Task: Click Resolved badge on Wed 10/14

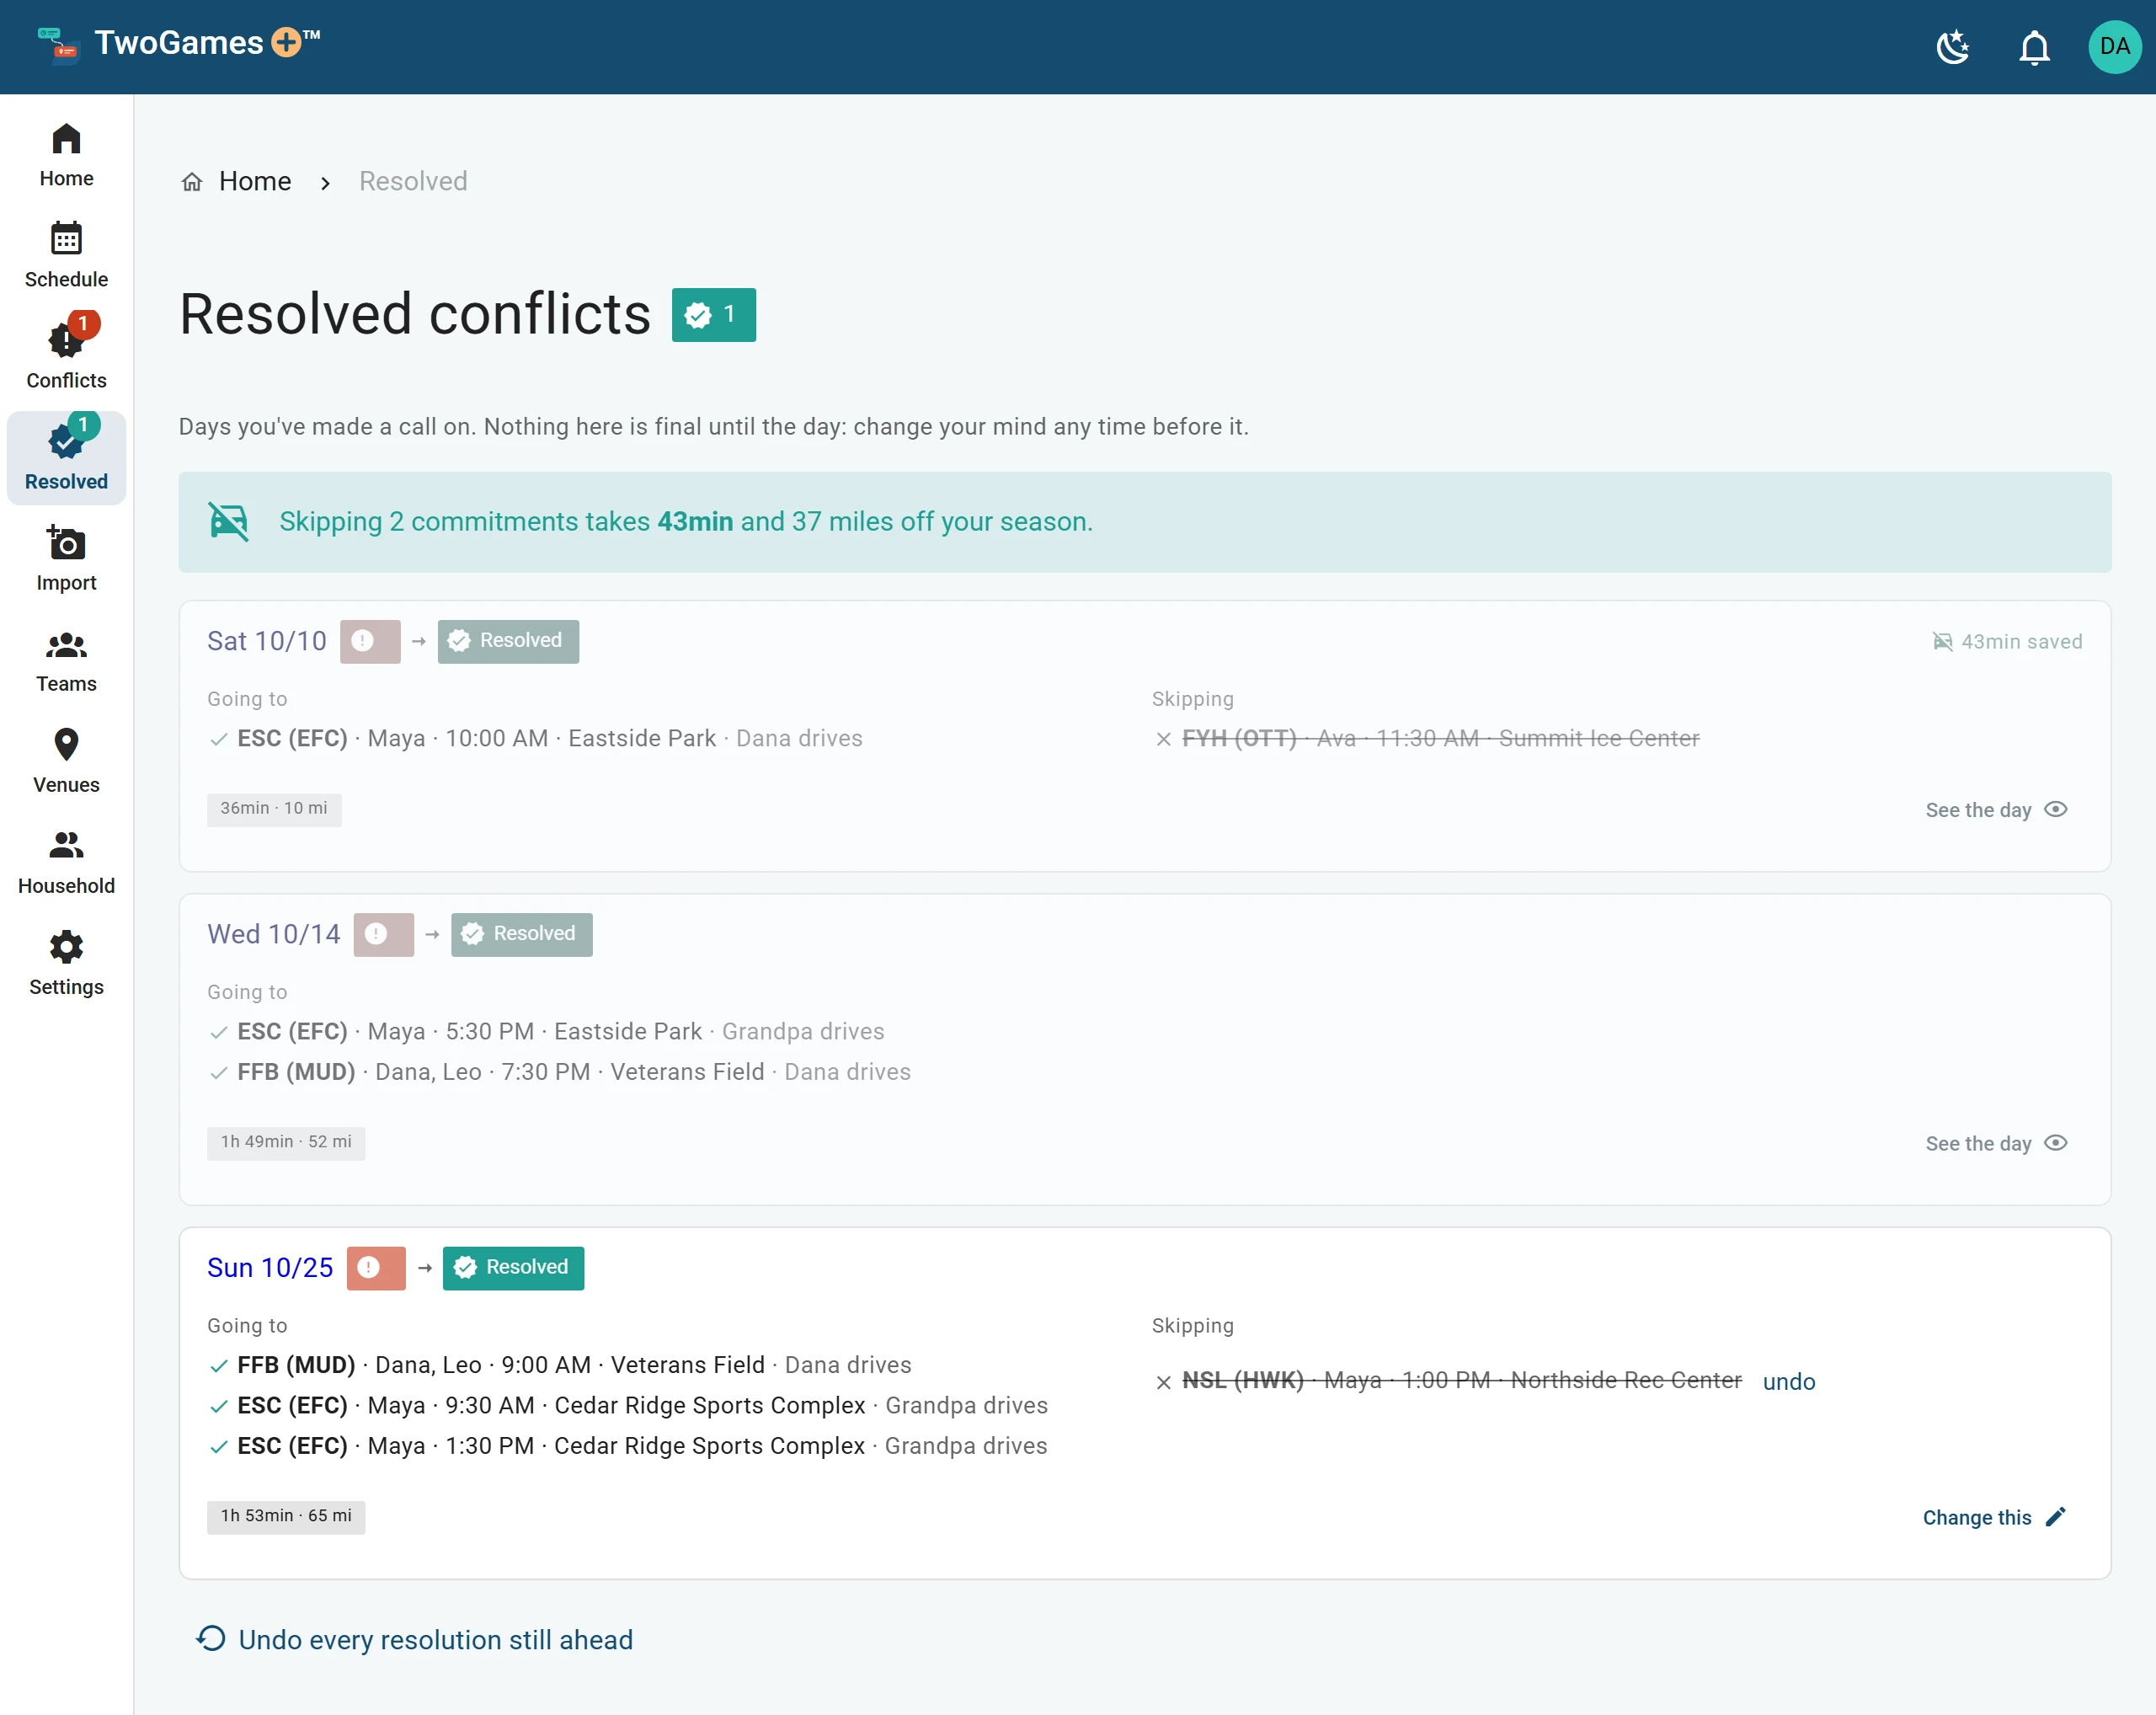Action: [x=522, y=934]
